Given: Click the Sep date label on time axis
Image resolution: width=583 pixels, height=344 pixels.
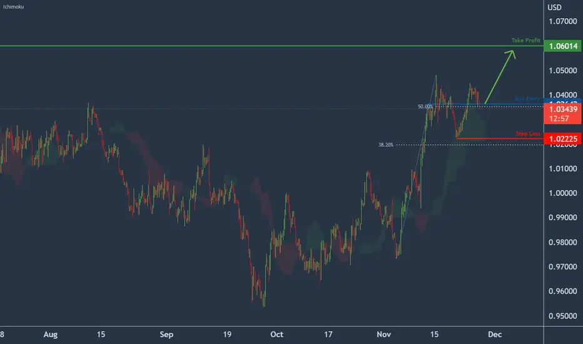Looking at the screenshot, I should click(166, 335).
